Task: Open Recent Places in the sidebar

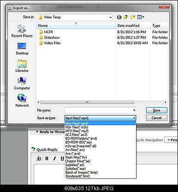Action: 22,31
